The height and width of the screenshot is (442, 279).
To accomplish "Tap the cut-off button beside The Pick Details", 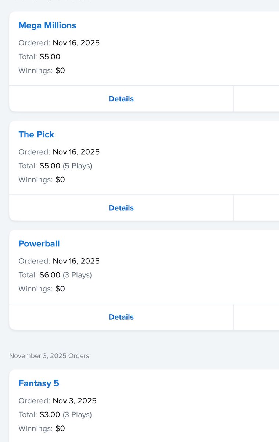I will tap(256, 208).
